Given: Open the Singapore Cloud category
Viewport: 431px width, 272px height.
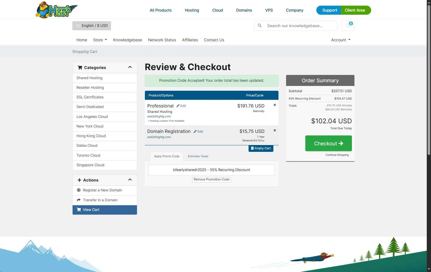Looking at the screenshot, I should (105, 165).
